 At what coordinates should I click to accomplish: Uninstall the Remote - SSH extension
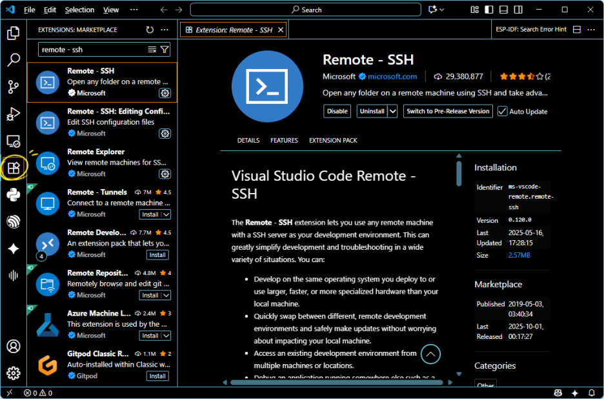(372, 111)
